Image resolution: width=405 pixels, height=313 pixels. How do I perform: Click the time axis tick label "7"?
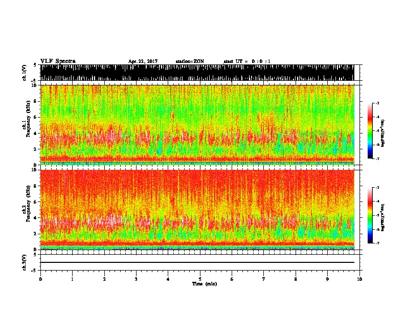point(264,279)
